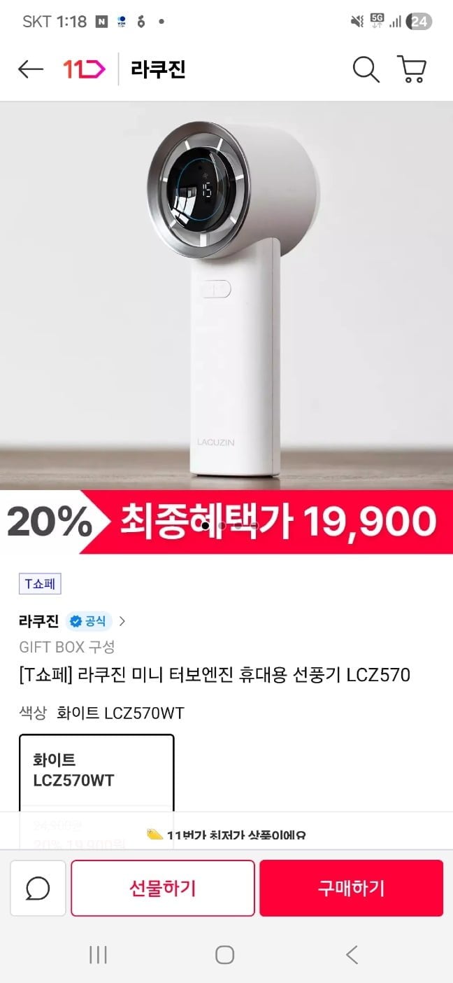Open the chat inquiry speech bubble

pyautogui.click(x=38, y=888)
